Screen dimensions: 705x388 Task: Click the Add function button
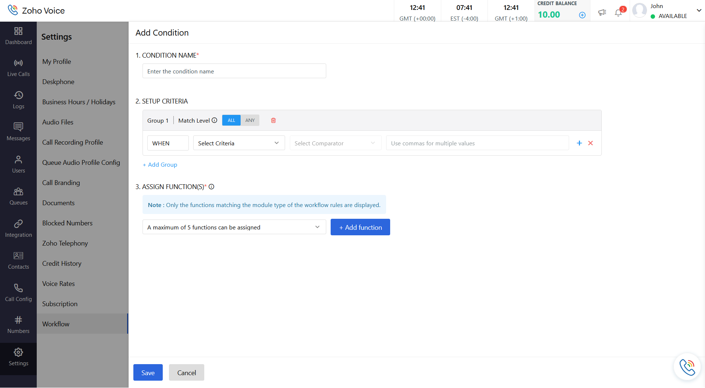tap(360, 227)
